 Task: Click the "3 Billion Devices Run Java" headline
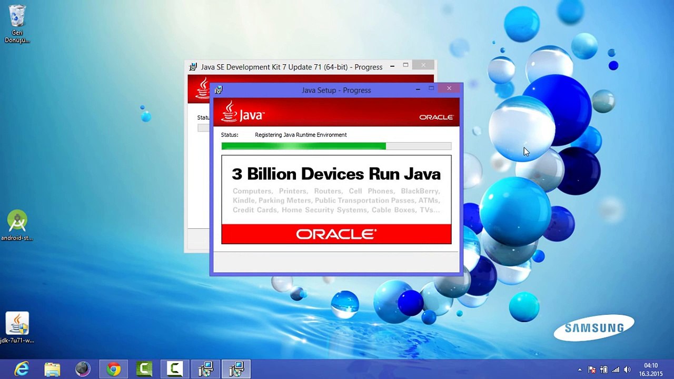(336, 174)
